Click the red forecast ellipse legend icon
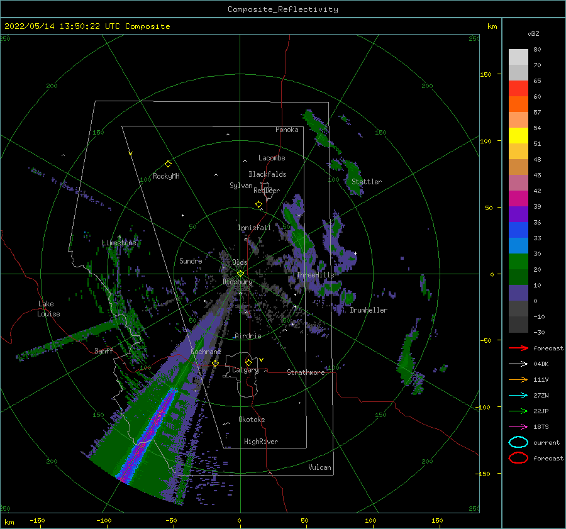The height and width of the screenshot is (529, 566). point(518,458)
